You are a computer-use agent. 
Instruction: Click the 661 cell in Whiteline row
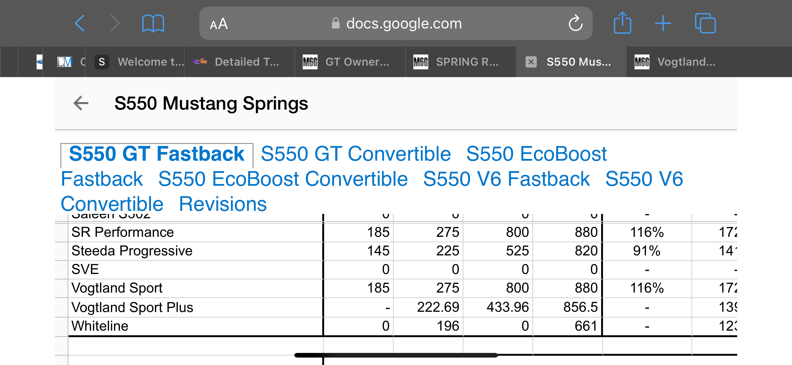(586, 326)
